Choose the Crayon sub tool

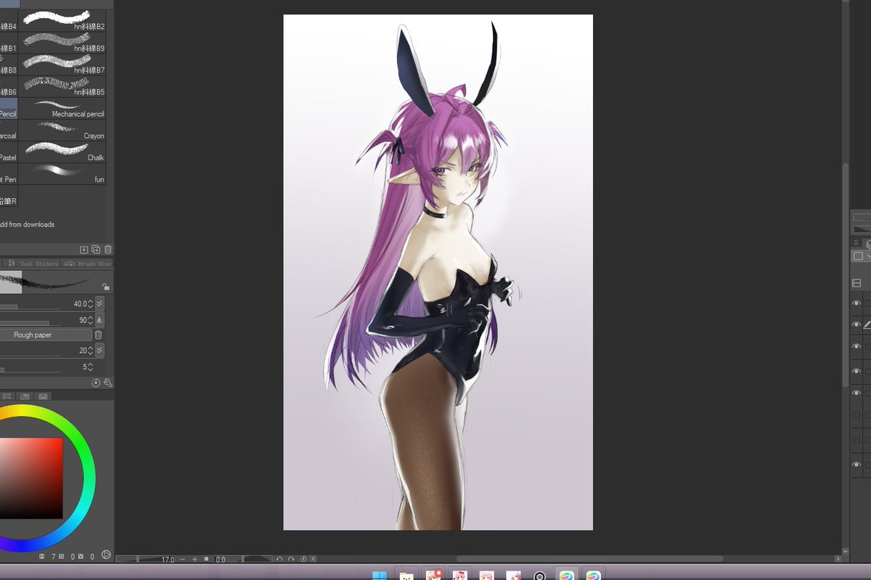(x=62, y=130)
